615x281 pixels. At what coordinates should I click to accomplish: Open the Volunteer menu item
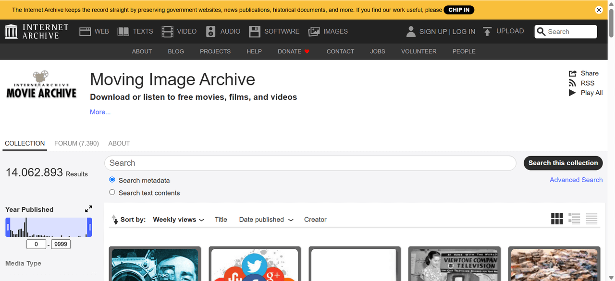click(419, 51)
